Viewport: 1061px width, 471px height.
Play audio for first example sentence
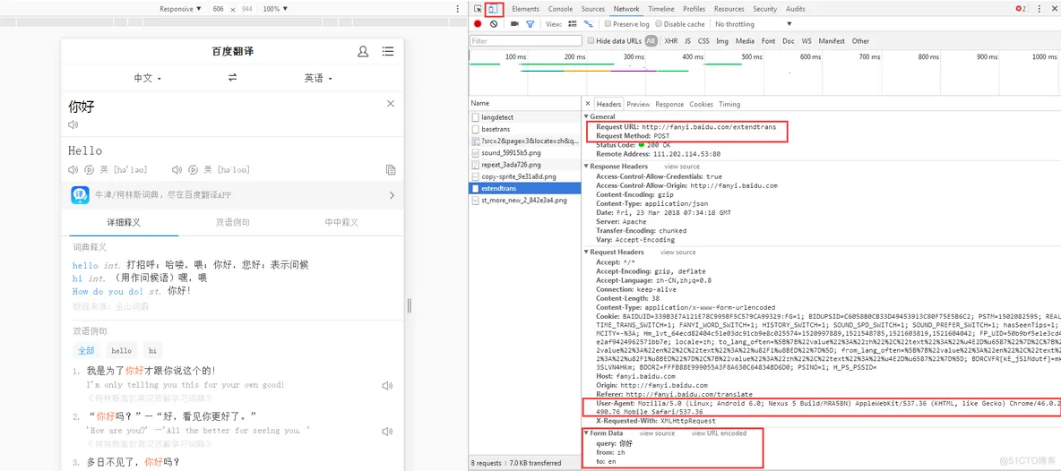pyautogui.click(x=387, y=386)
